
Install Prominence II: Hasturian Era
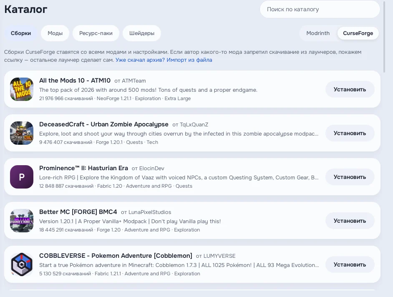pos(350,177)
